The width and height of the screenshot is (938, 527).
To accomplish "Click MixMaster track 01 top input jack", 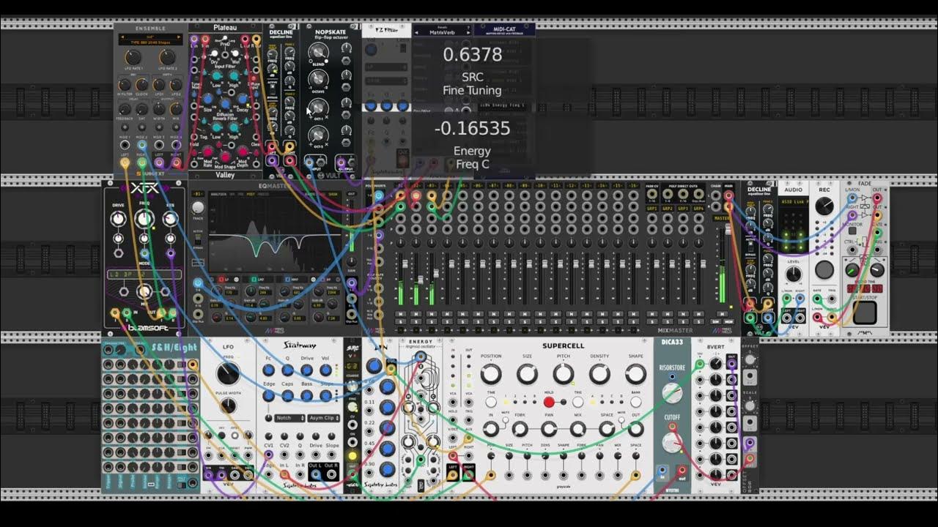I will pyautogui.click(x=401, y=195).
